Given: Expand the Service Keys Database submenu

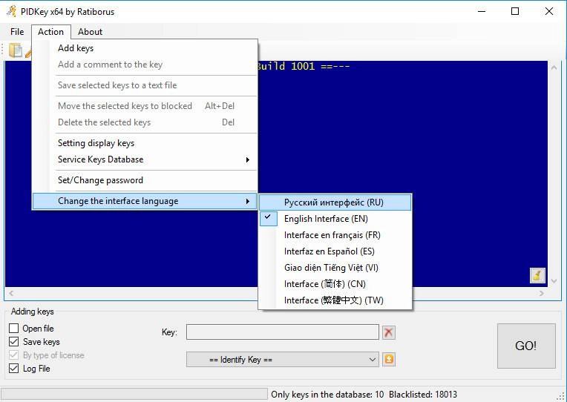Looking at the screenshot, I should click(x=145, y=159).
